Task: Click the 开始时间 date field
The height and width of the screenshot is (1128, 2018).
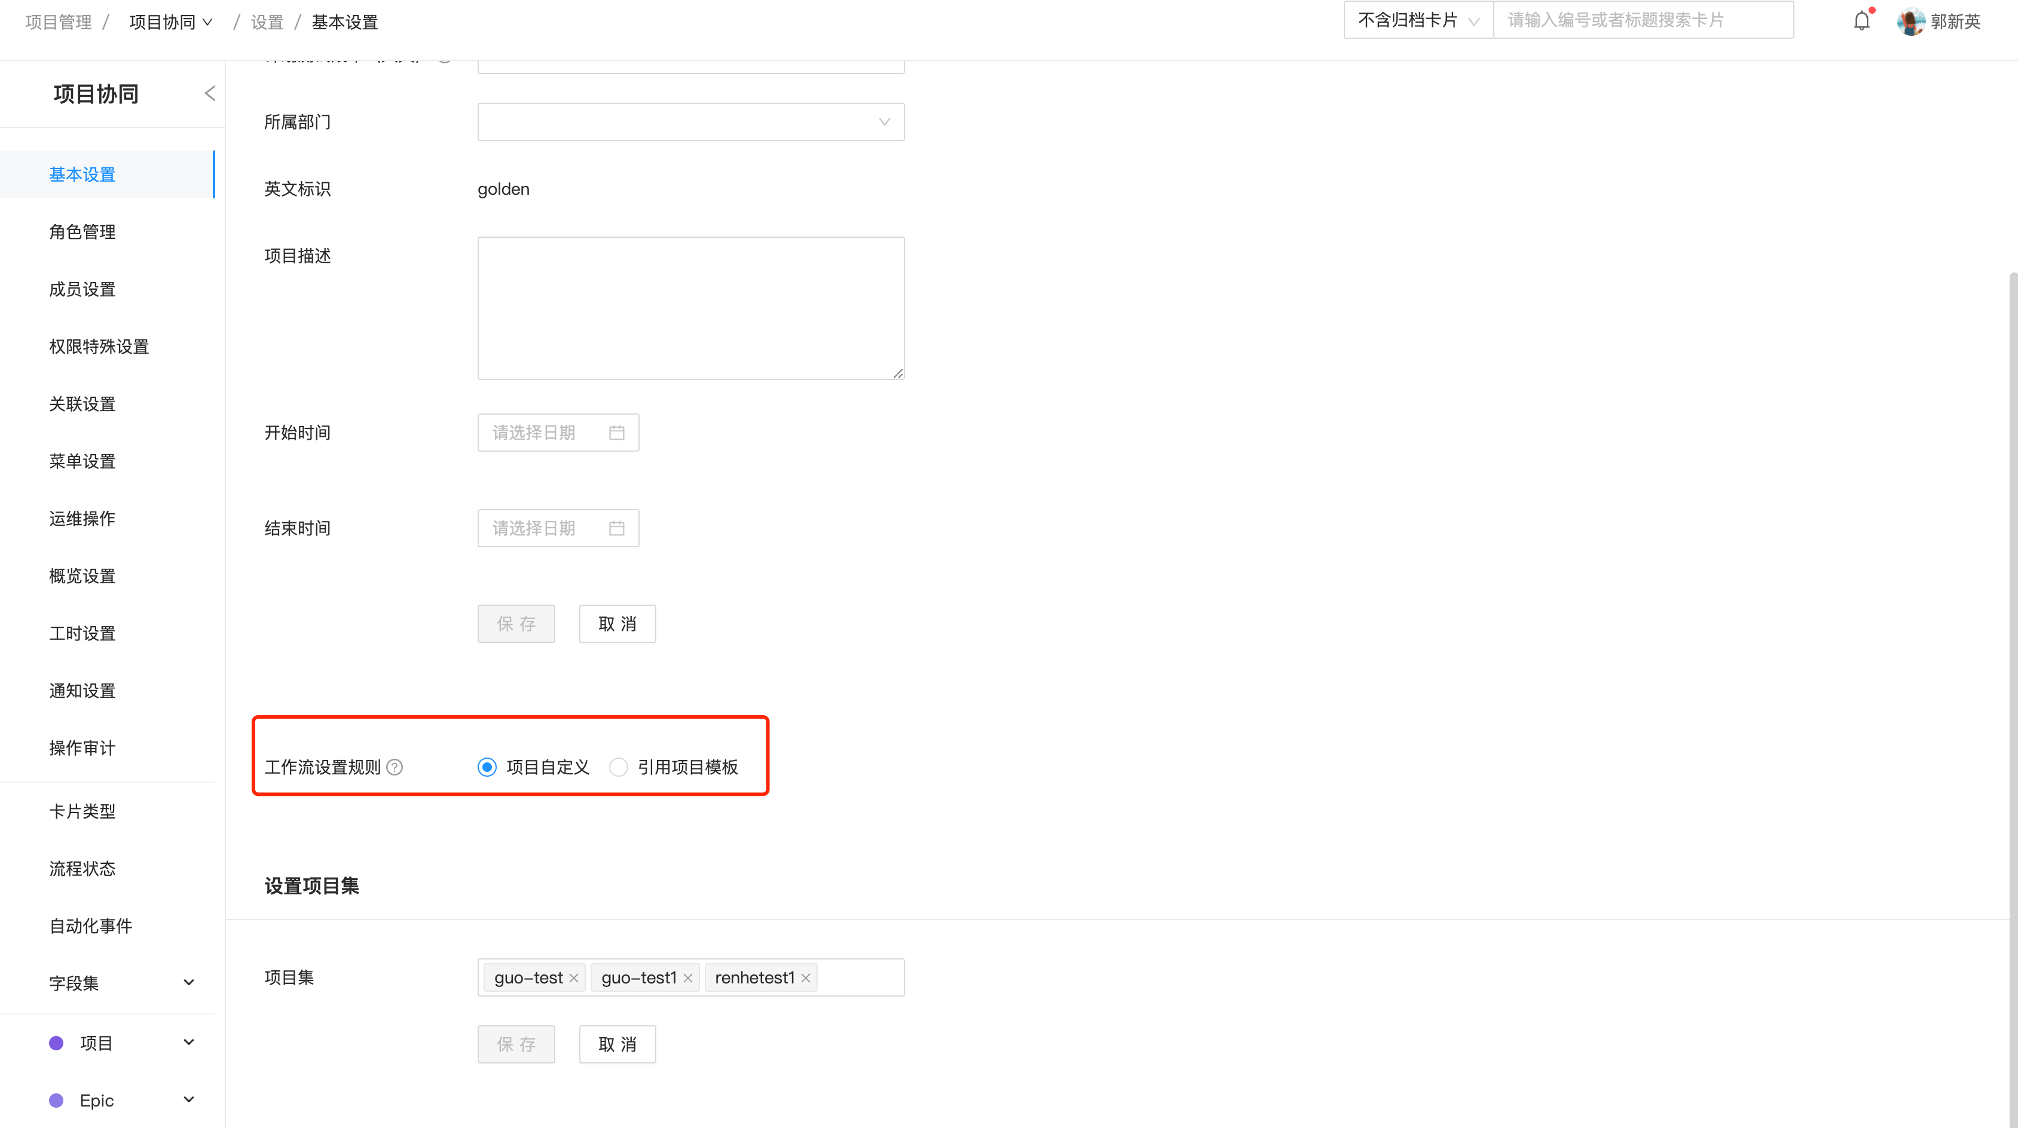Action: coord(558,433)
